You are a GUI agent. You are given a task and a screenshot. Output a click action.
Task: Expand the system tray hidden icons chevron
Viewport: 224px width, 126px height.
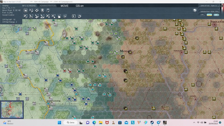pyautogui.click(x=194, y=122)
